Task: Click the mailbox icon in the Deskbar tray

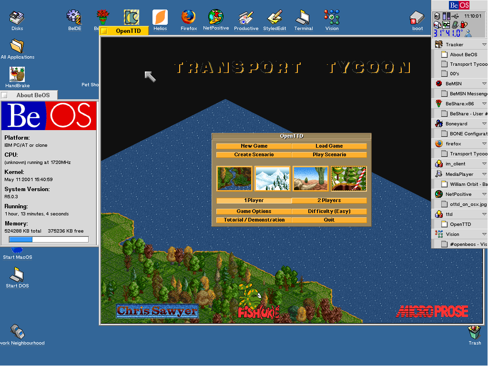Action: [437, 25]
